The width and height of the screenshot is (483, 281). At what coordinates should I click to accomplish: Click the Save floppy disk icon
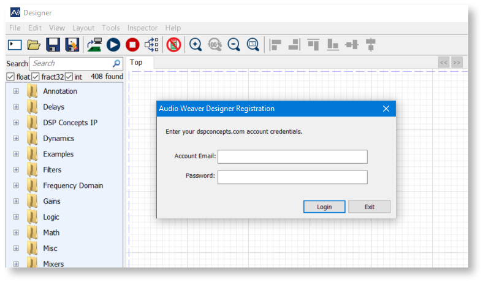pyautogui.click(x=53, y=44)
